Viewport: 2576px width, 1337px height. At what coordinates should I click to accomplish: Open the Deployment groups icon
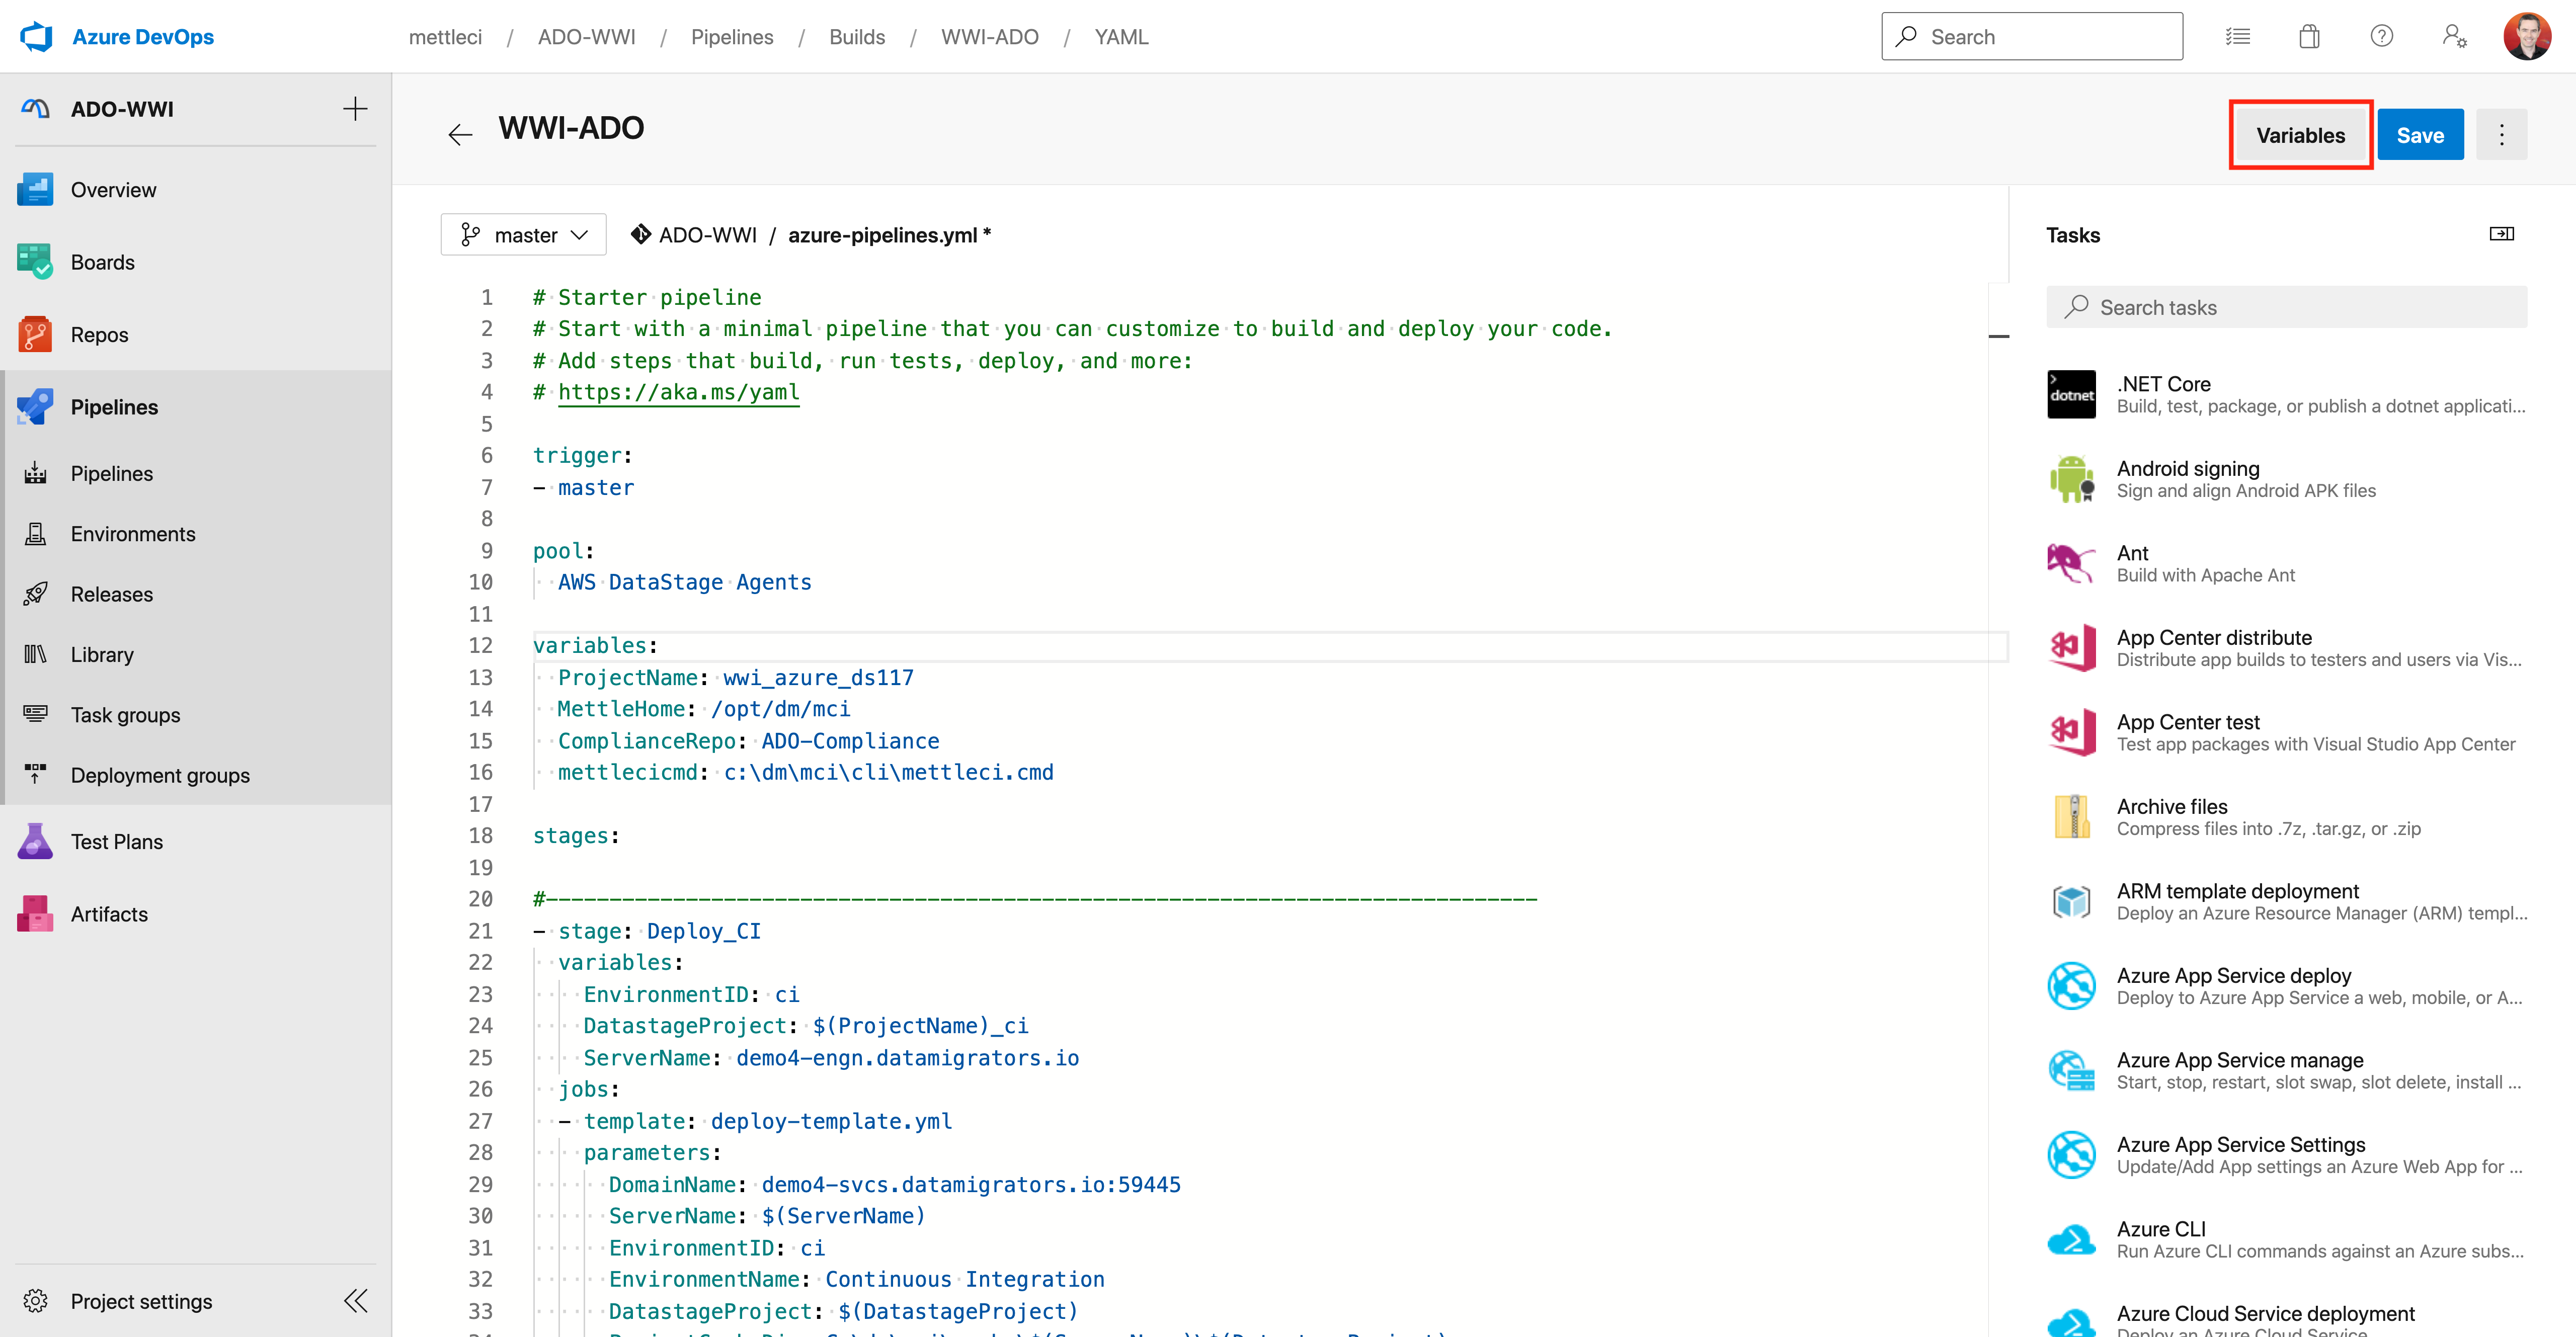35,774
